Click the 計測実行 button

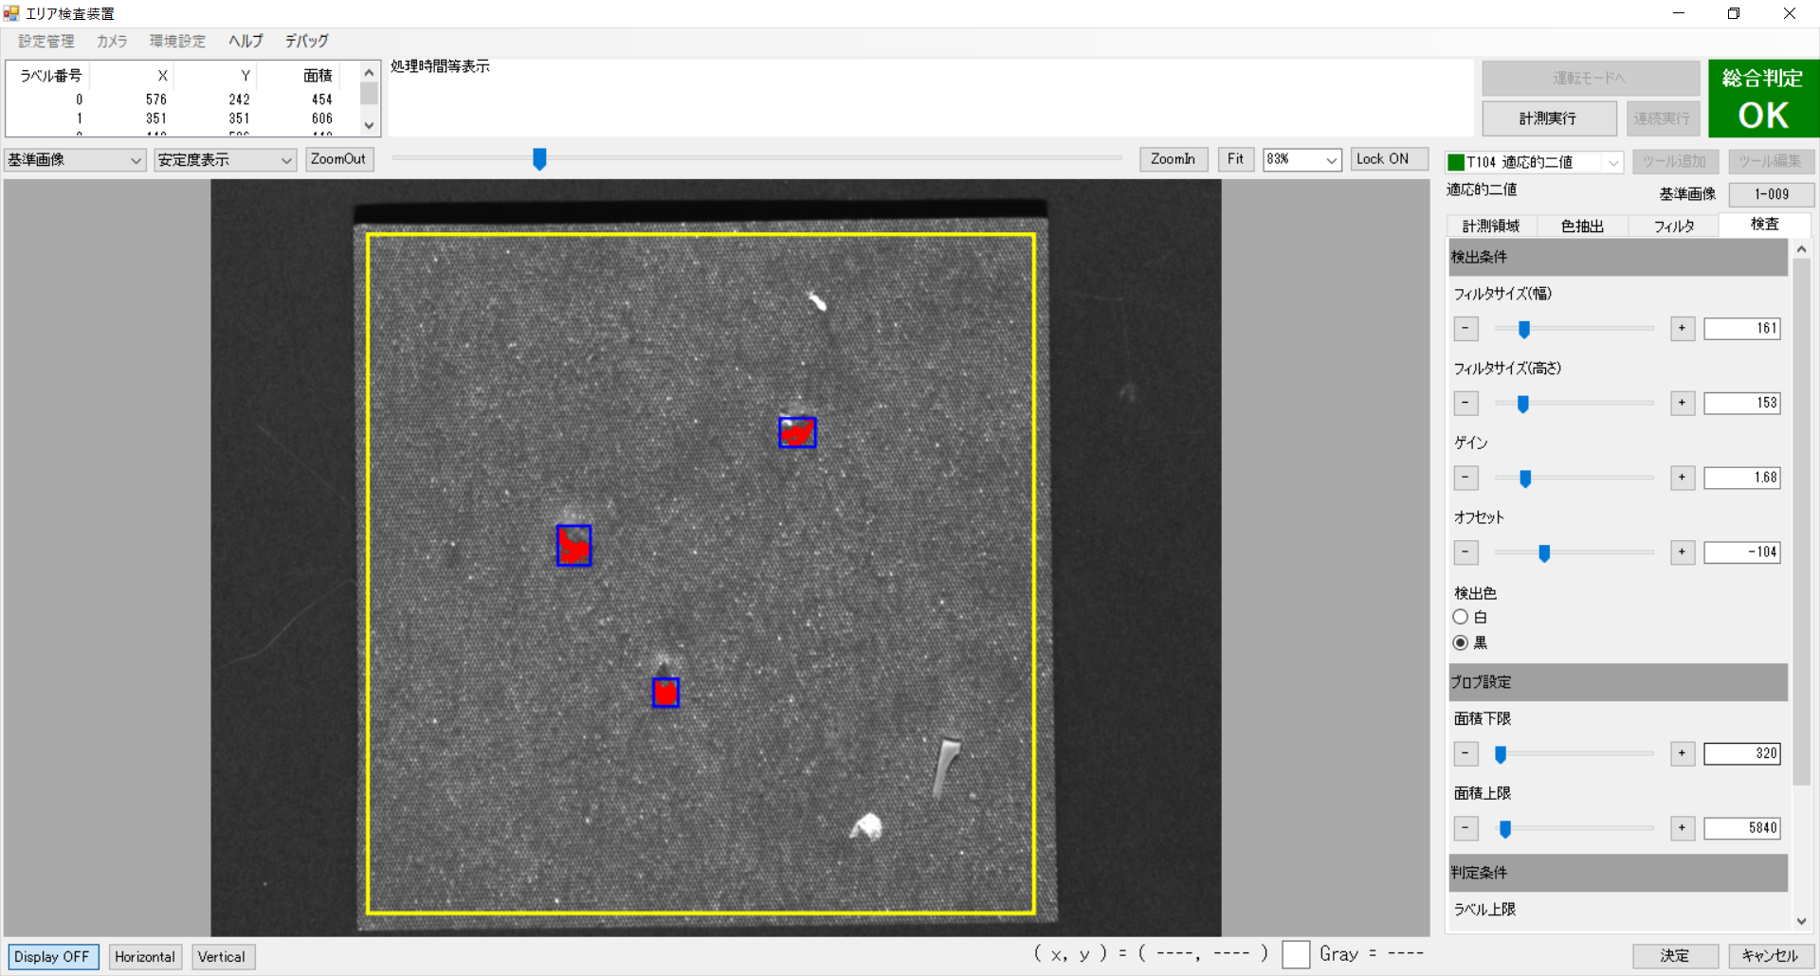(1549, 118)
